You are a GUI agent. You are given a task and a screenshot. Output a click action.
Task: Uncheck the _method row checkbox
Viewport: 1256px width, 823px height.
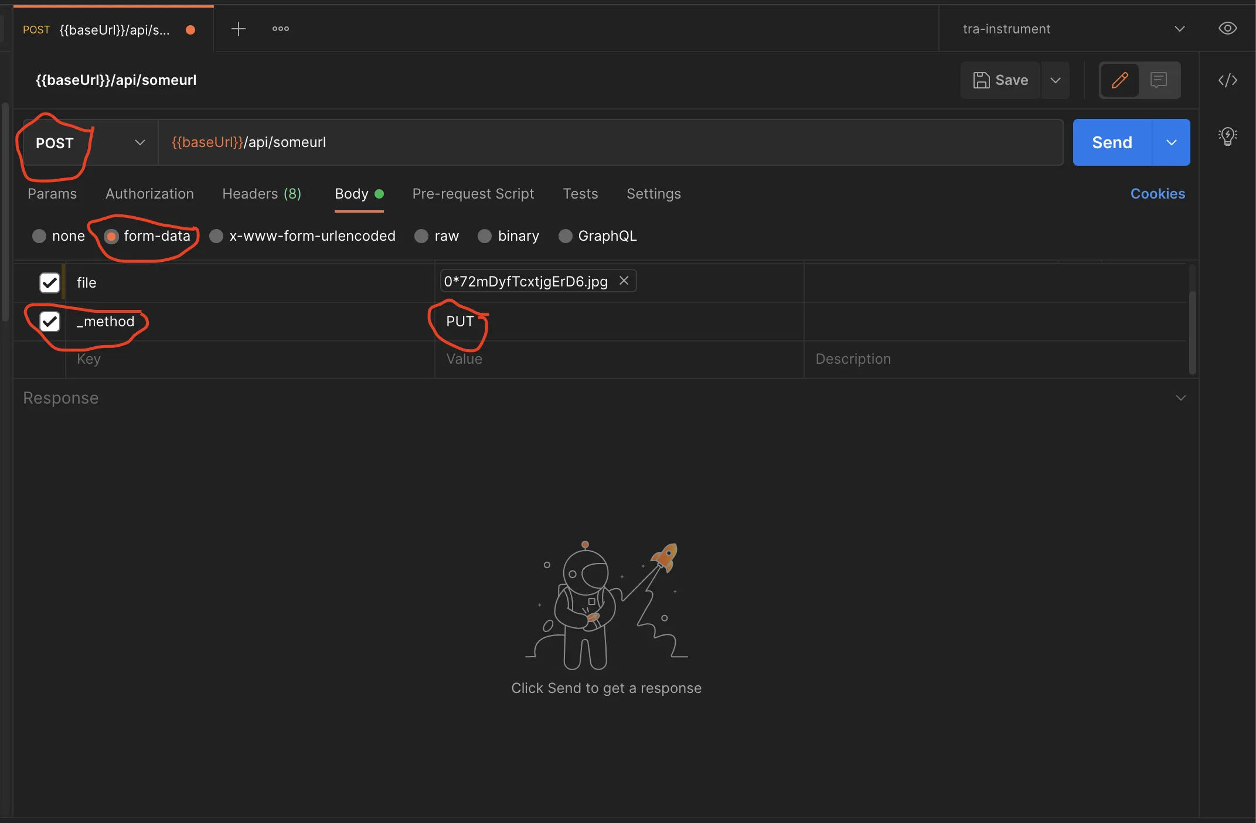tap(50, 322)
